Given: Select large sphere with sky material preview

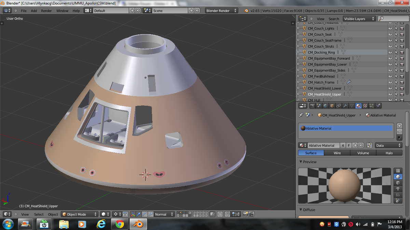Looking at the screenshot, I should click(x=398, y=201).
